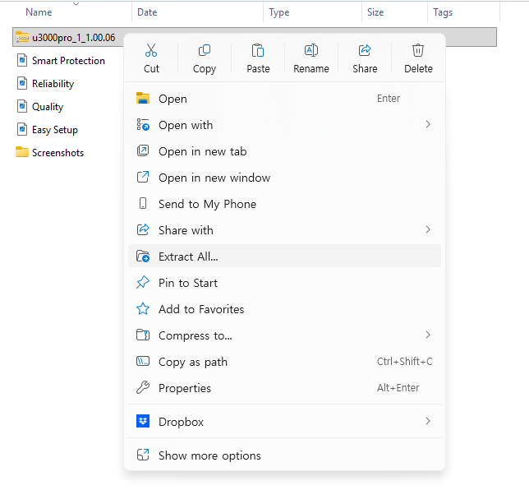This screenshot has height=490, width=529.
Task: Sort by the Size column header
Action: (375, 12)
